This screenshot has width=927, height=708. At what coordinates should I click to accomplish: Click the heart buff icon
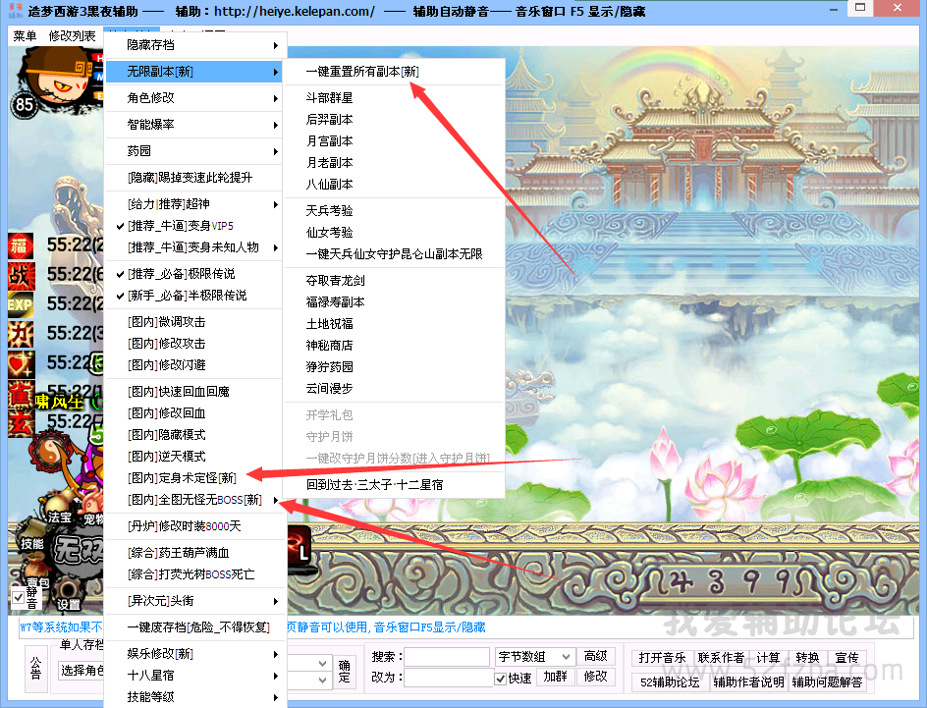click(x=20, y=363)
